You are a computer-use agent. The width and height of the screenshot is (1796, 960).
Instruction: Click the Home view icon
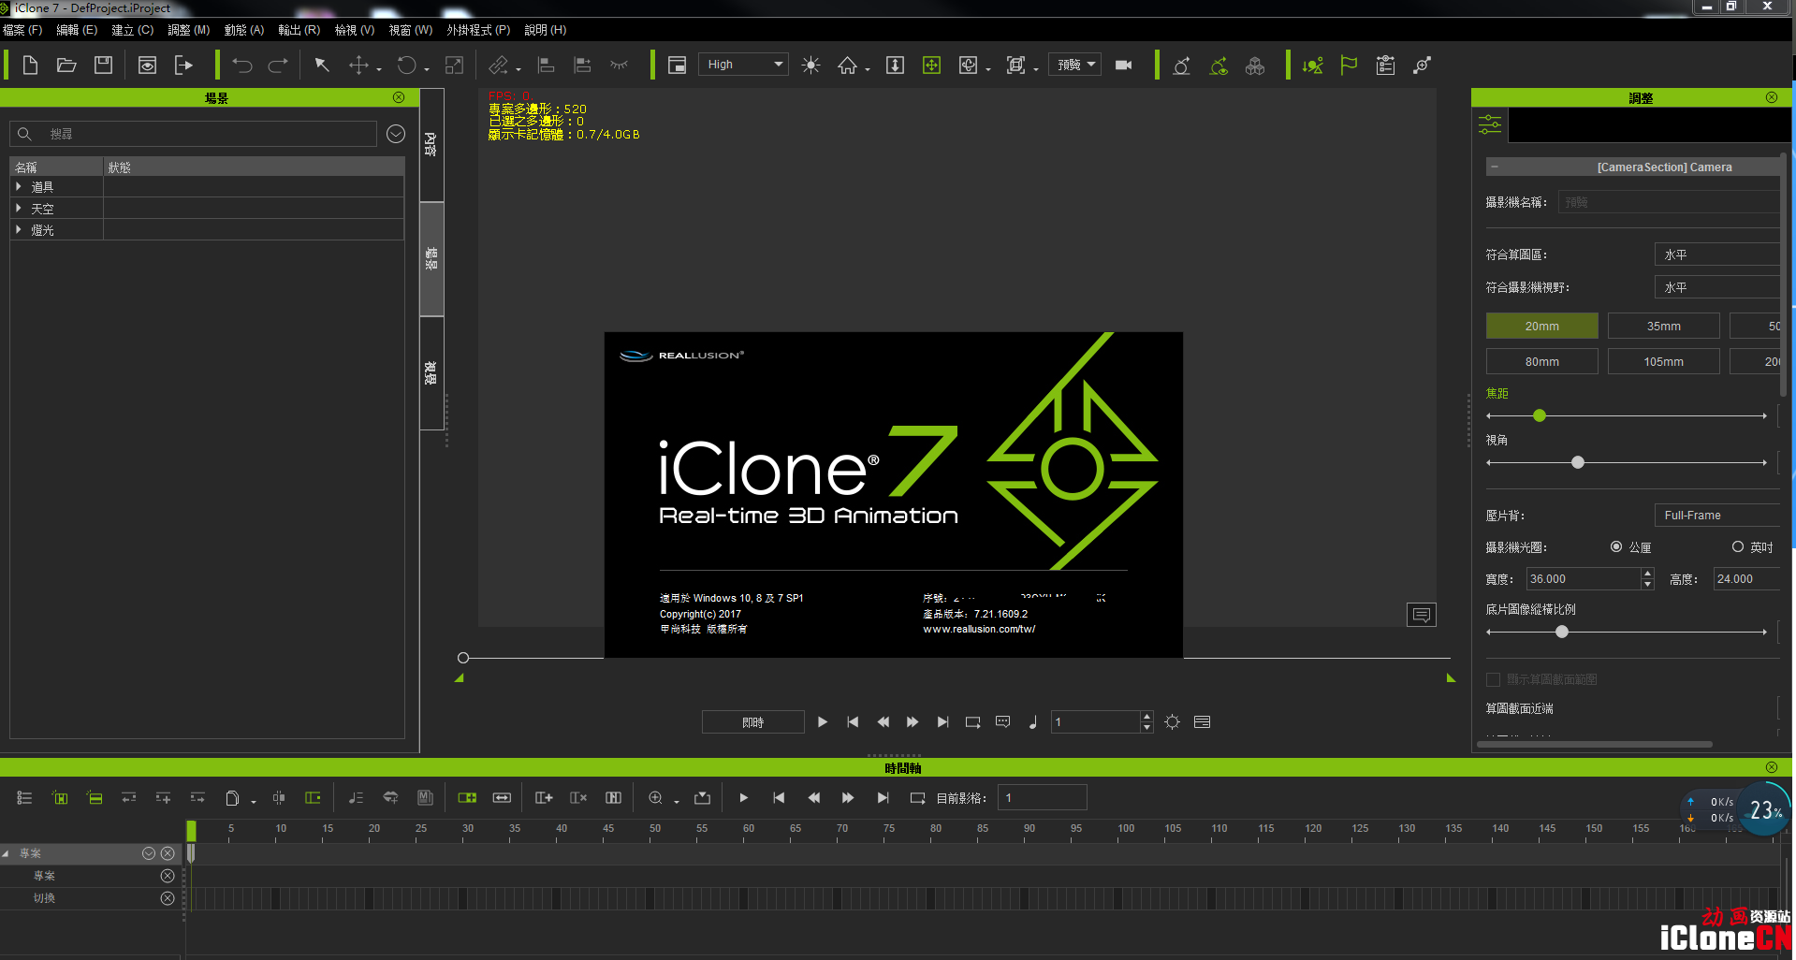[847, 65]
